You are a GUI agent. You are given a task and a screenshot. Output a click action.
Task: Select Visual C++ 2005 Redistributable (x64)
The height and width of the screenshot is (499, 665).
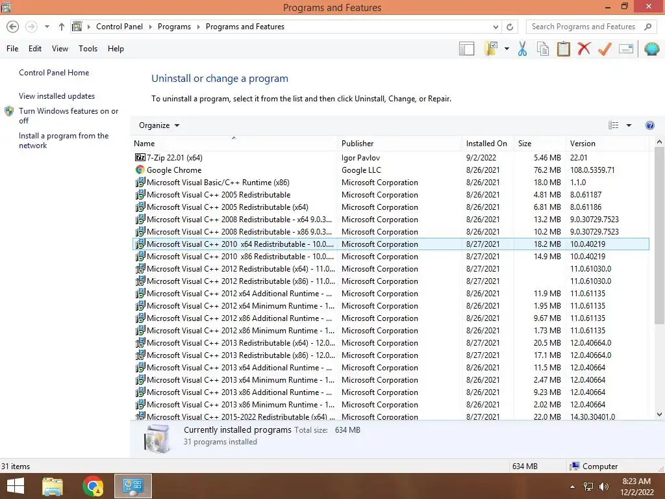[x=391, y=207]
